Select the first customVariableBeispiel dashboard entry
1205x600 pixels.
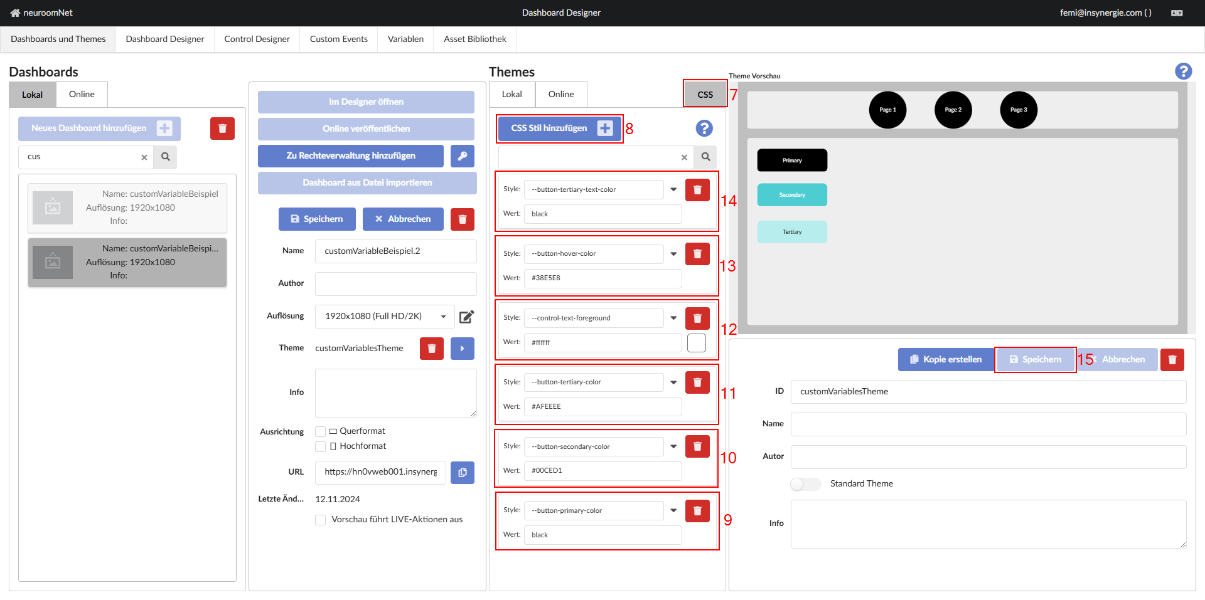point(127,208)
